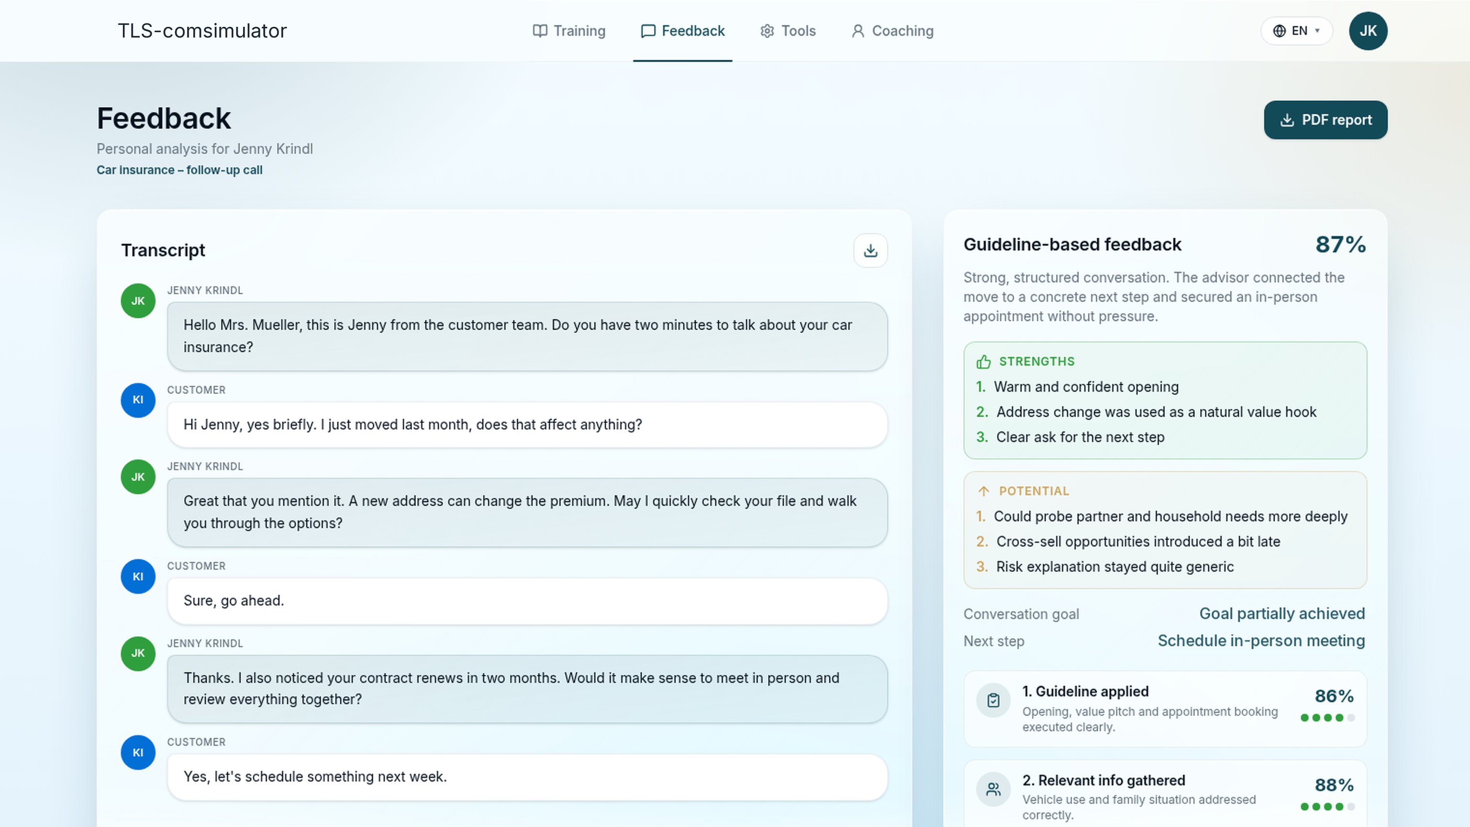Click the book icon beside Training
Viewport: 1470px width, 827px height.
pos(540,31)
